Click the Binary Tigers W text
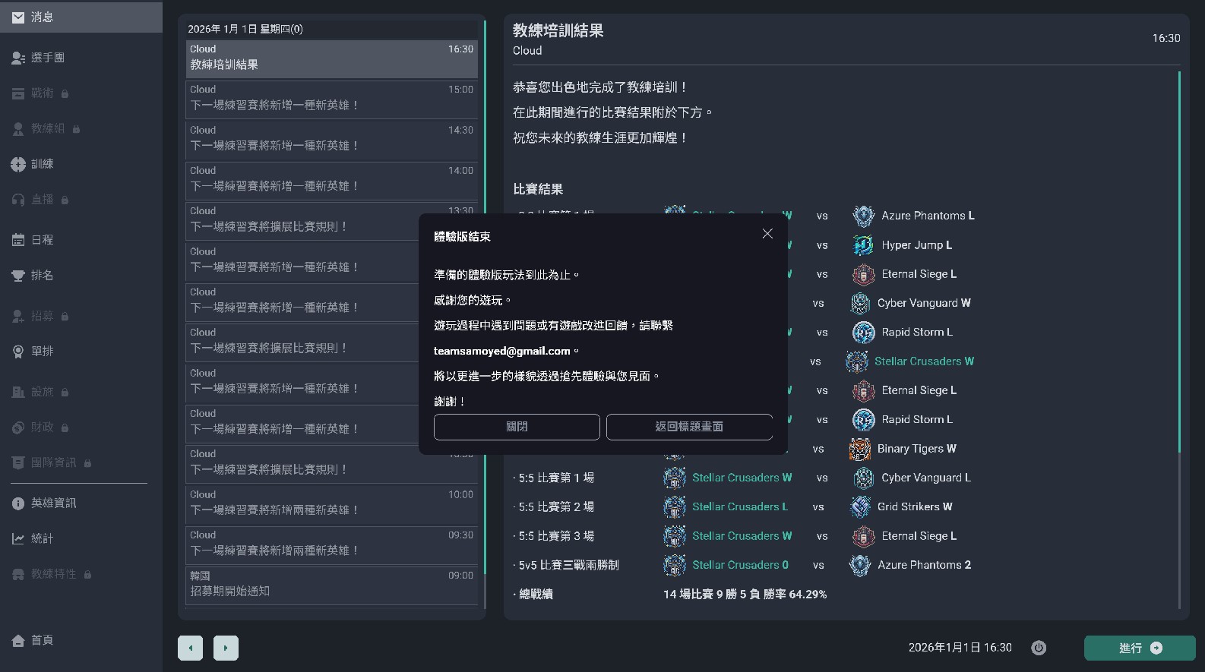This screenshot has height=672, width=1205. pyautogui.click(x=917, y=449)
